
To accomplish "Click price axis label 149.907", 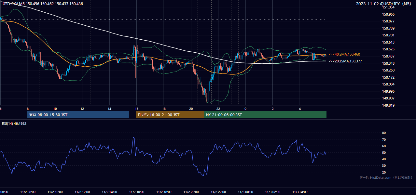I will (x=388, y=98).
